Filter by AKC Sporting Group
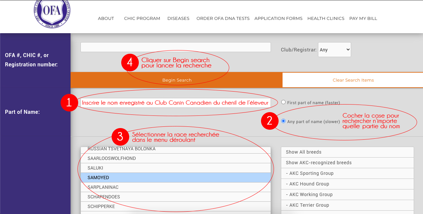The width and height of the screenshot is (423, 214). coord(347,173)
